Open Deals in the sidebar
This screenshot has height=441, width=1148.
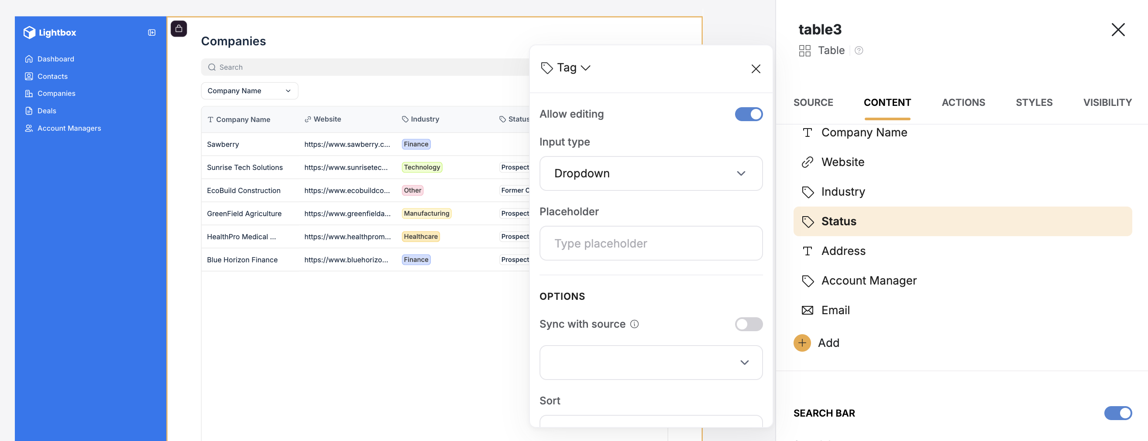point(47,111)
